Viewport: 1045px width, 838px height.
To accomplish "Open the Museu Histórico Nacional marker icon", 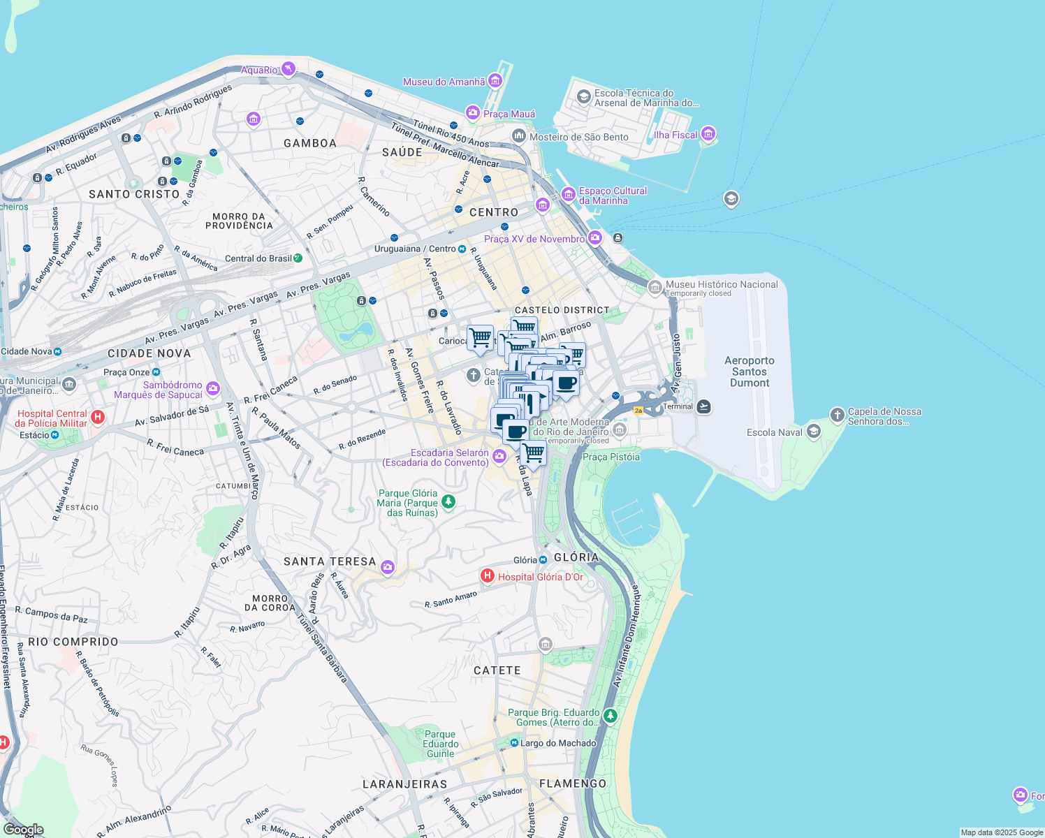I will click(655, 287).
